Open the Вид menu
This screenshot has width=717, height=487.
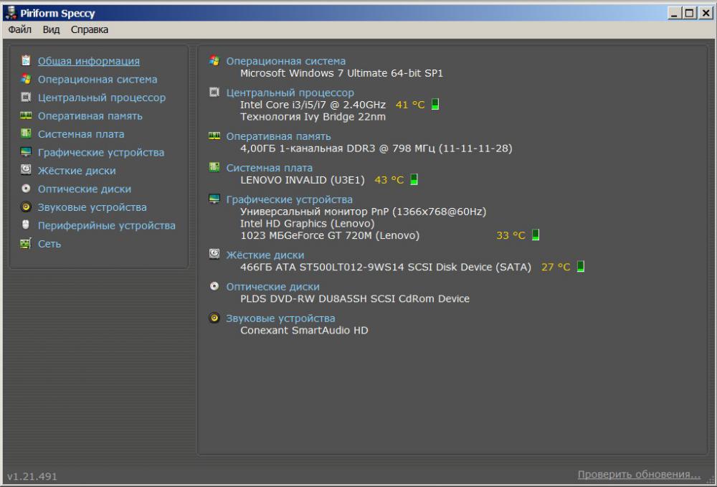click(51, 29)
